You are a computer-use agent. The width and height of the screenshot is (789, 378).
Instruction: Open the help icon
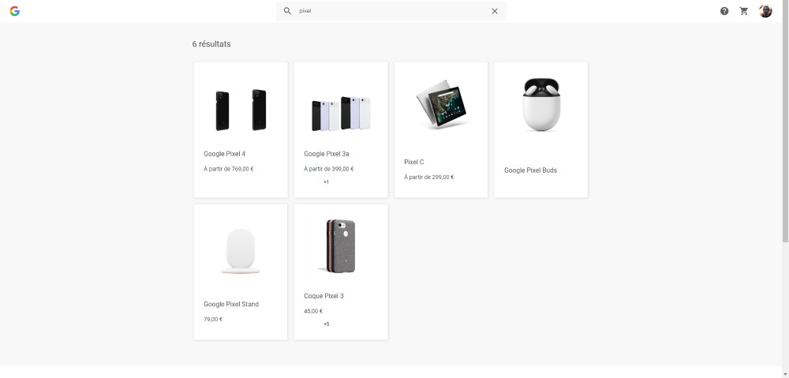724,11
